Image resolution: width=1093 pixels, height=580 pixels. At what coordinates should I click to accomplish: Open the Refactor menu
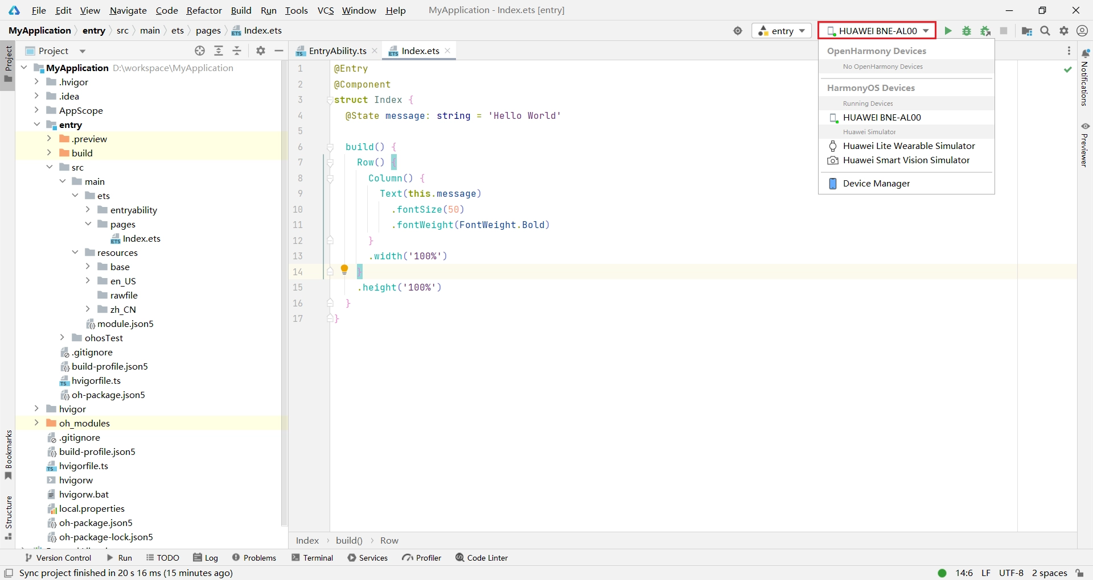[204, 10]
